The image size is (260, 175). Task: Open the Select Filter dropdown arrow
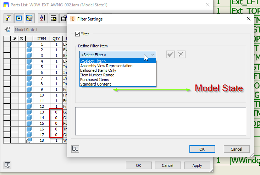pyautogui.click(x=153, y=55)
